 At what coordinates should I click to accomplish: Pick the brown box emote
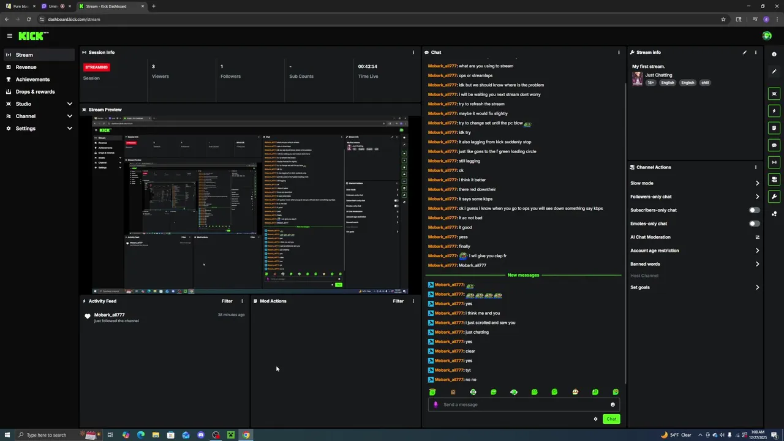pyautogui.click(x=453, y=392)
